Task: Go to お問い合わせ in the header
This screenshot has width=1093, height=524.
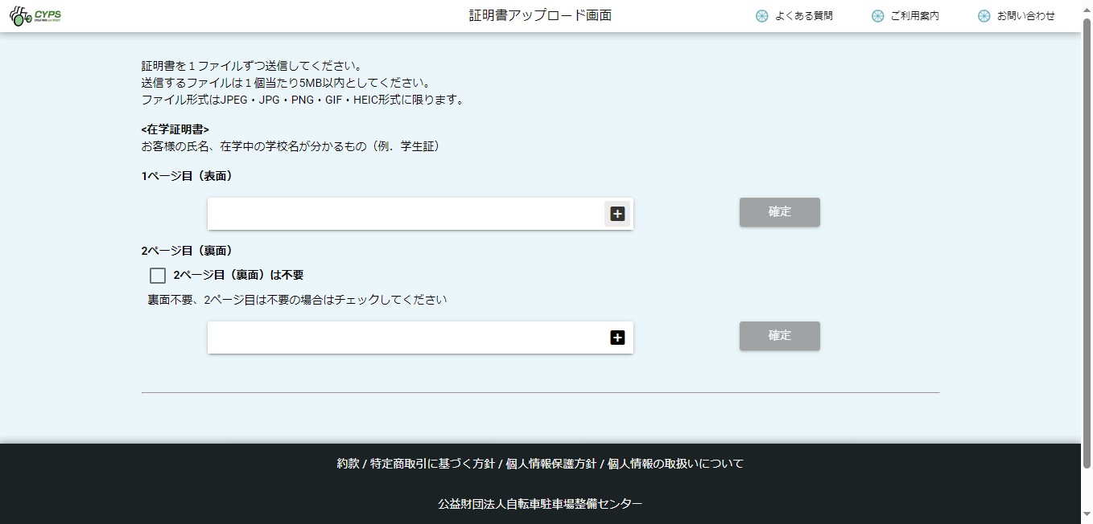Action: [x=1025, y=16]
